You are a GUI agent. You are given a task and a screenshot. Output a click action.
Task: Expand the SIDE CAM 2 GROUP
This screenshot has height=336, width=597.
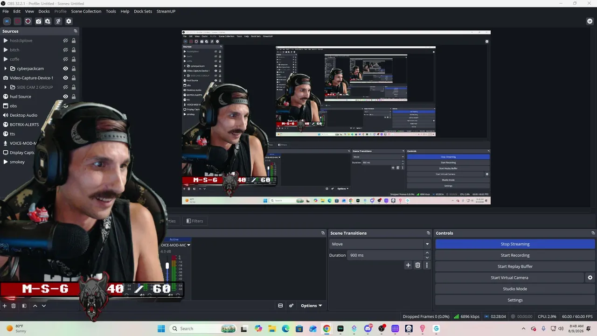click(6, 87)
